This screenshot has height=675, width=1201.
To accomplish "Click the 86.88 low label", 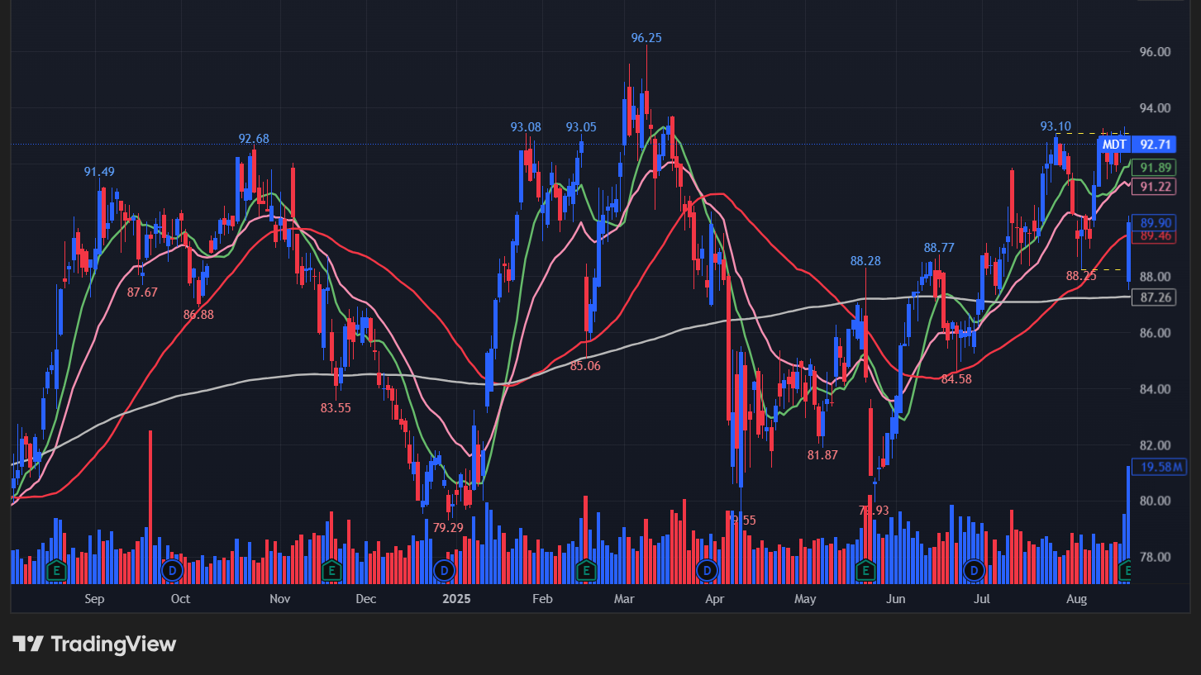I will tap(198, 315).
